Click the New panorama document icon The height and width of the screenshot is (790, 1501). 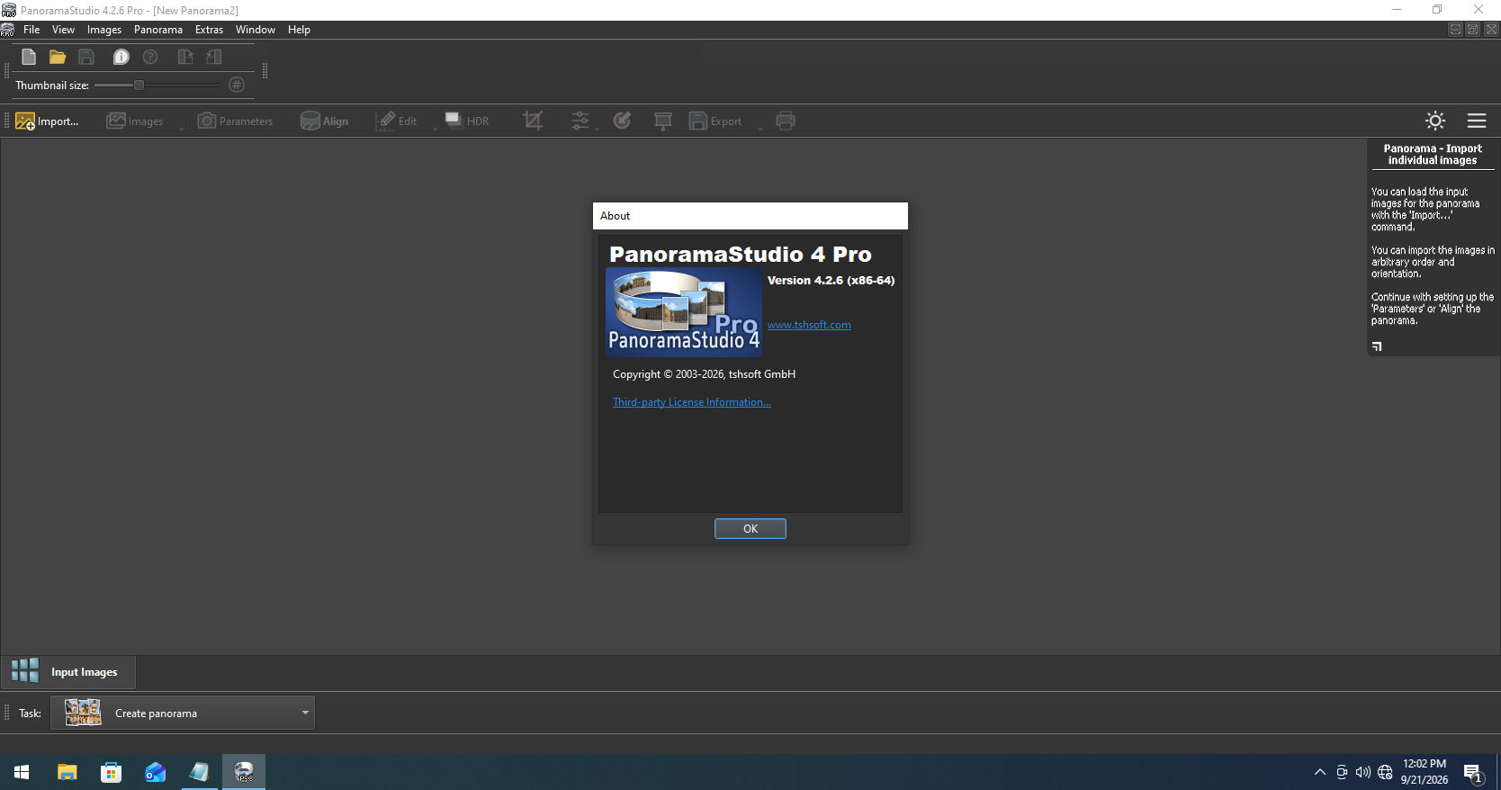(x=29, y=57)
